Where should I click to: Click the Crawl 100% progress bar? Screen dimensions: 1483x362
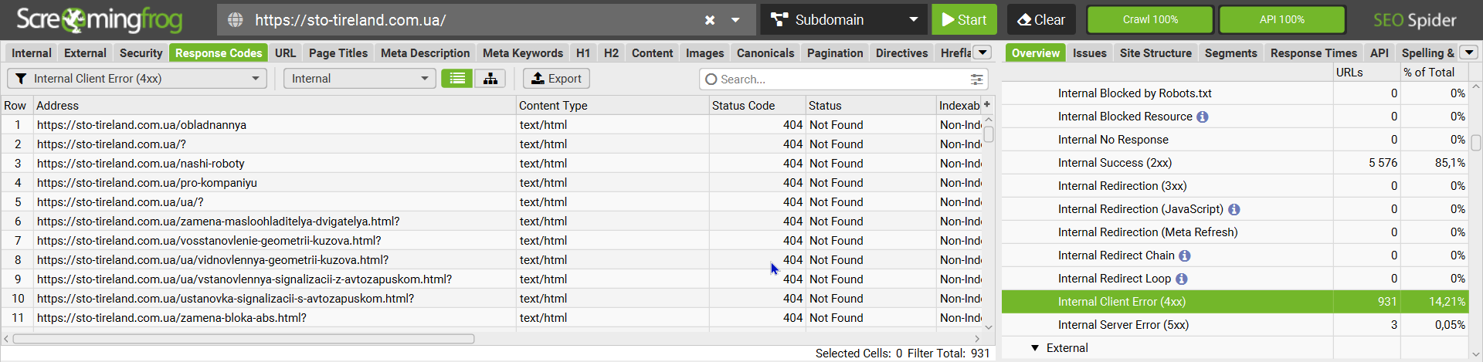1150,20
